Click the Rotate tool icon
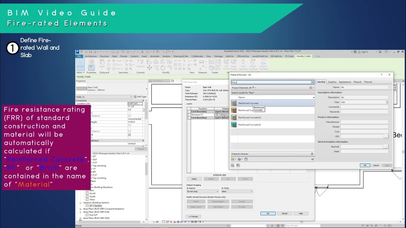This screenshot has height=228, width=406. click(163, 67)
